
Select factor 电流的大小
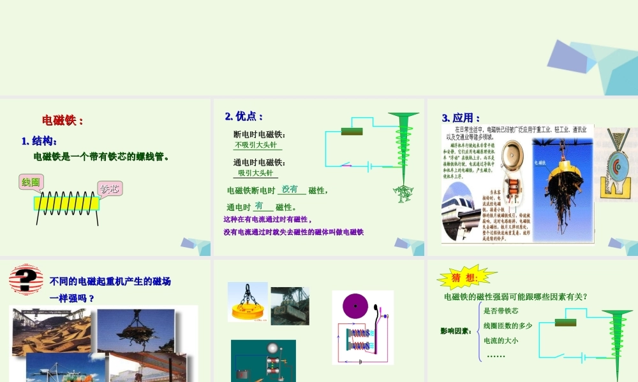pos(501,341)
